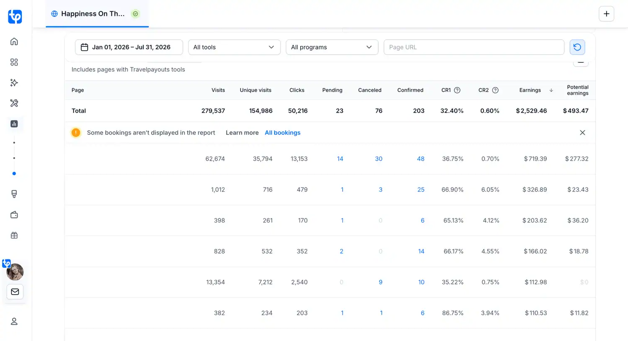Click total earnings $2,529.46

531,111
